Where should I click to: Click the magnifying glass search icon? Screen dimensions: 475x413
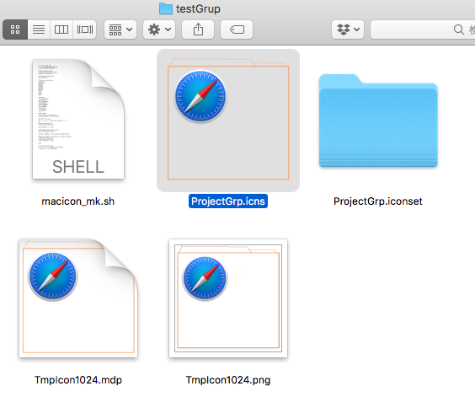459,29
